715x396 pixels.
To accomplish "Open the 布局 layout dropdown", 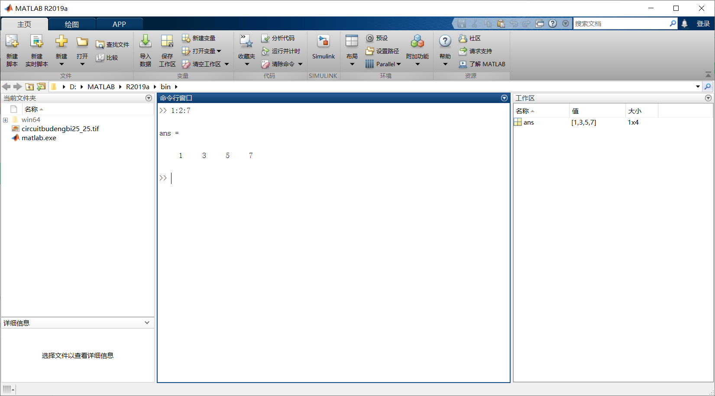I will [x=352, y=64].
